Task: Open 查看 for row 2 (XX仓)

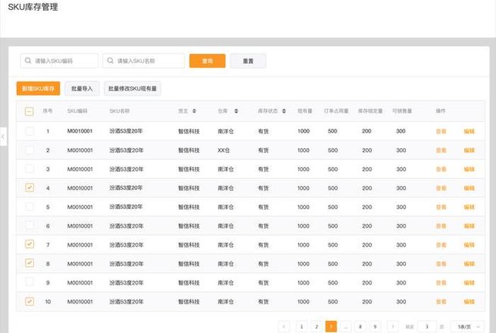Action: pyautogui.click(x=441, y=150)
